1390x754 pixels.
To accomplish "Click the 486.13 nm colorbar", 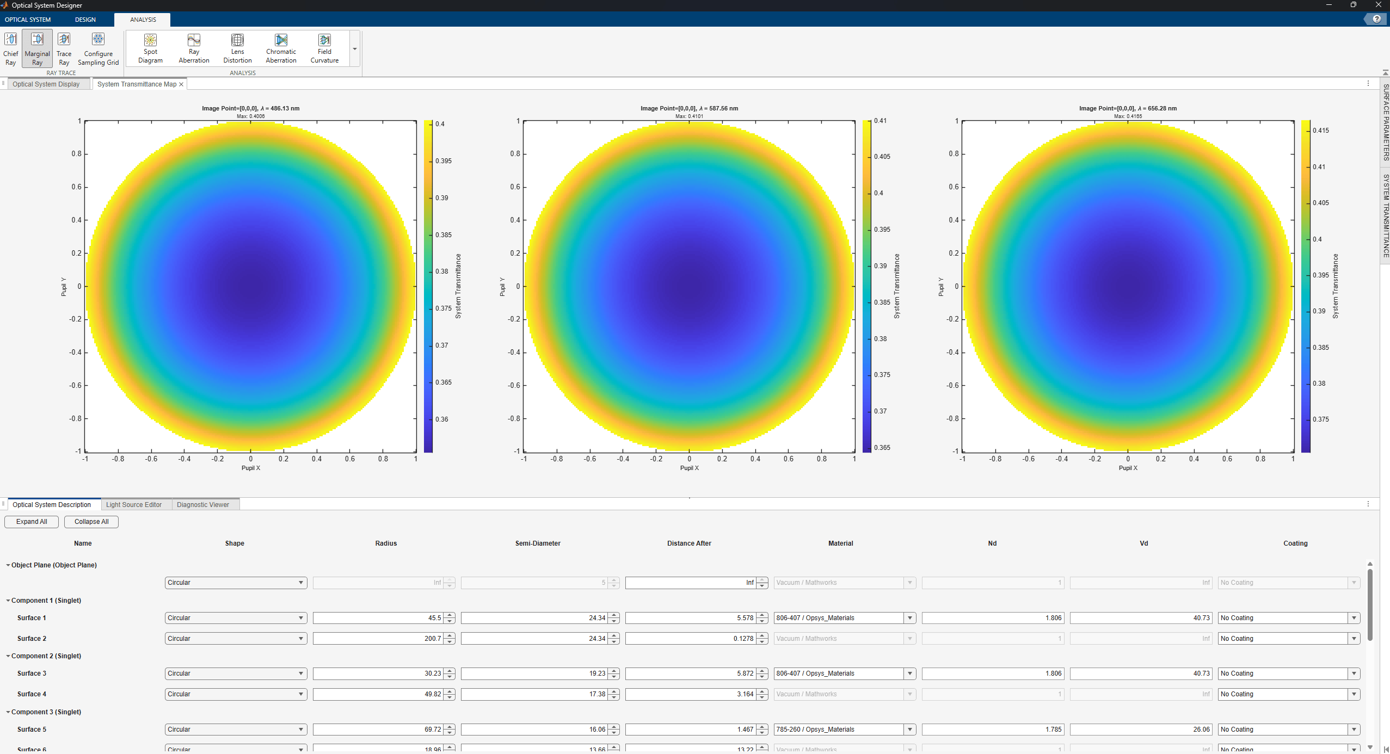I will (428, 286).
